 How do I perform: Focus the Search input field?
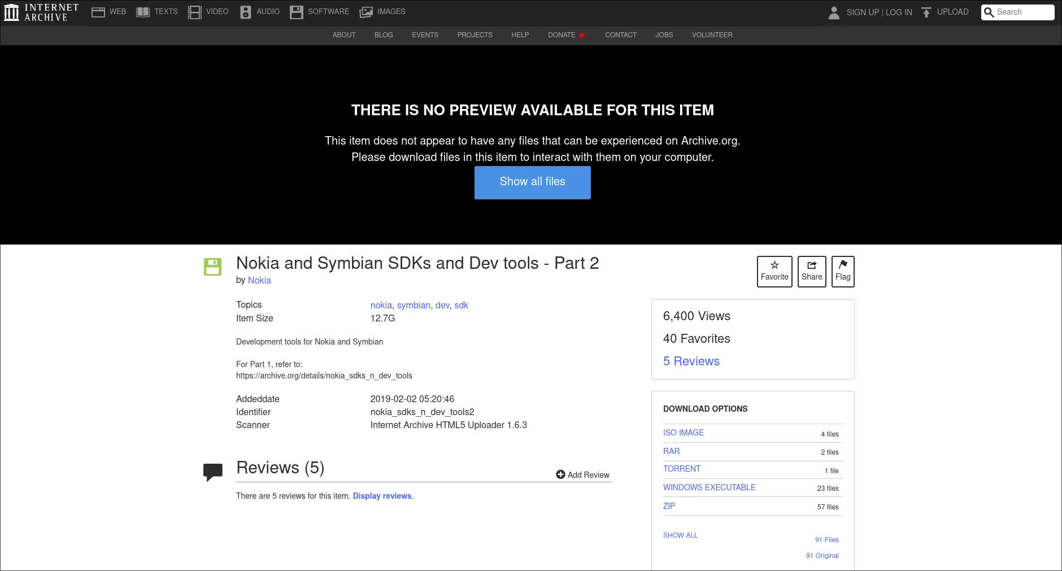tap(1023, 12)
